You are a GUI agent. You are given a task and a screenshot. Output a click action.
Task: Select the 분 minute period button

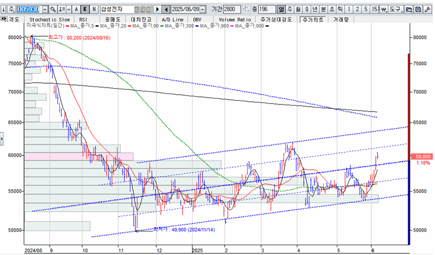pyautogui.click(x=324, y=9)
